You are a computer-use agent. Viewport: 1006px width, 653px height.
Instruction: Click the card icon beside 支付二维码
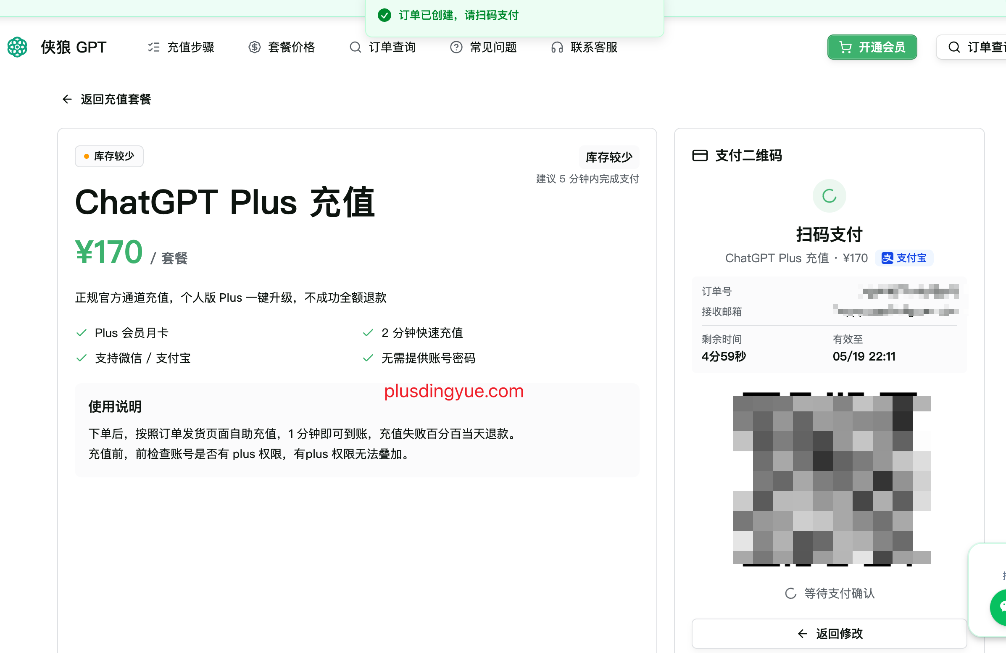tap(700, 155)
